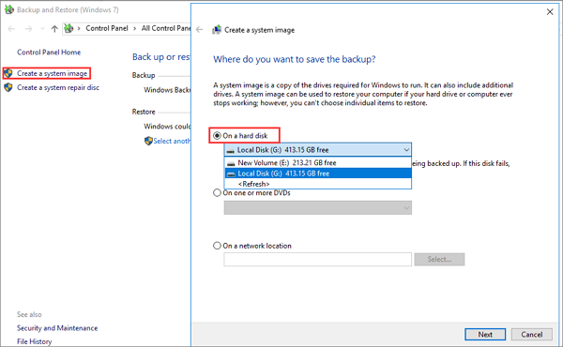The height and width of the screenshot is (347, 563).
Task: Click the Backup and Restore title bar icon
Action: pyautogui.click(x=9, y=9)
